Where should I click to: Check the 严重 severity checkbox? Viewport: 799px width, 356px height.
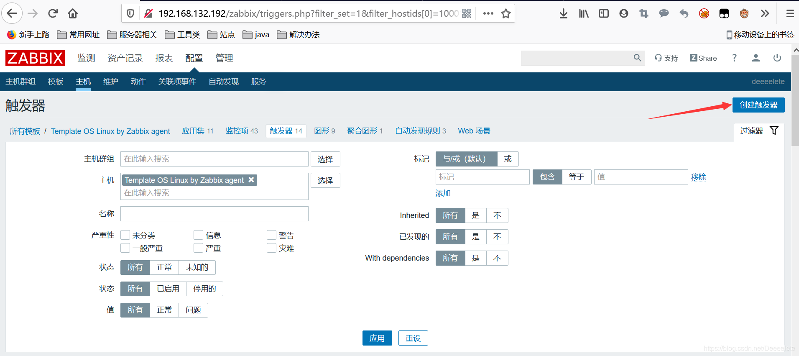pos(198,248)
